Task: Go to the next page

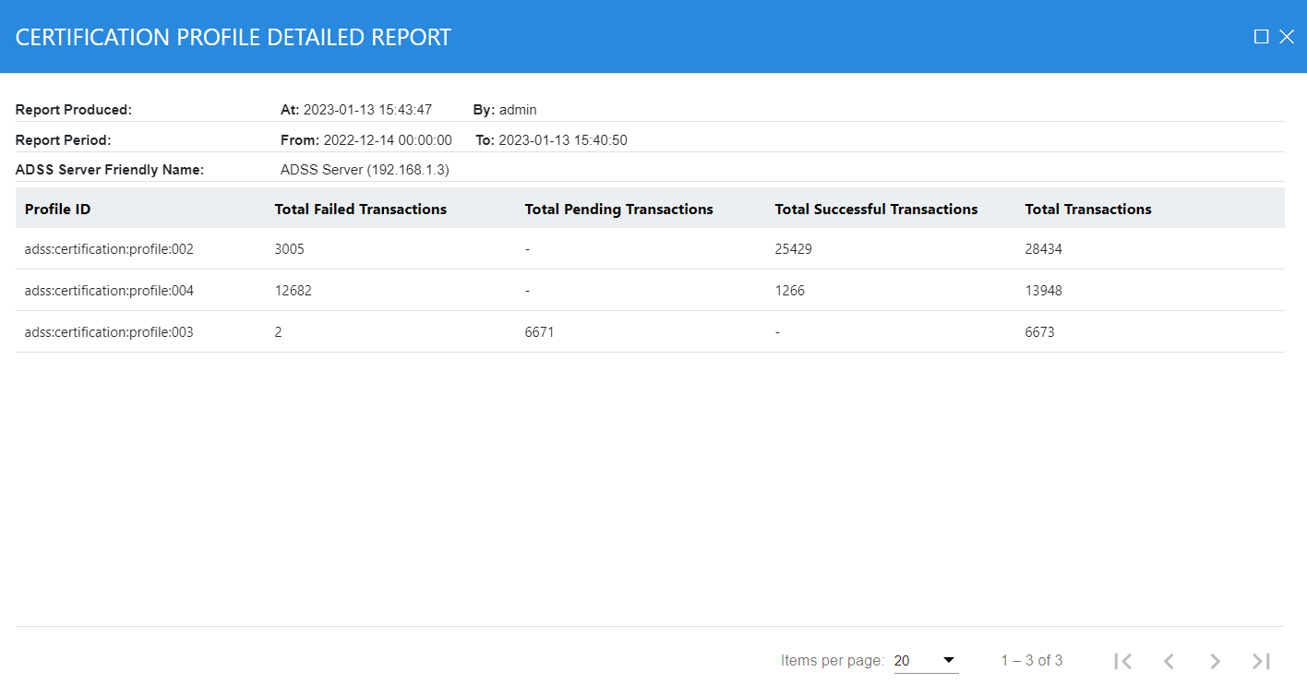Action: tap(1215, 661)
